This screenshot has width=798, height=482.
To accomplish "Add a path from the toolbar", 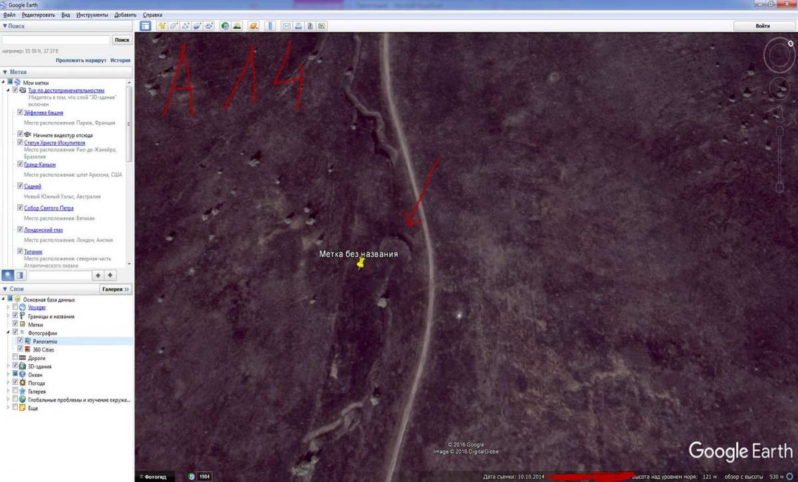I will 186,26.
